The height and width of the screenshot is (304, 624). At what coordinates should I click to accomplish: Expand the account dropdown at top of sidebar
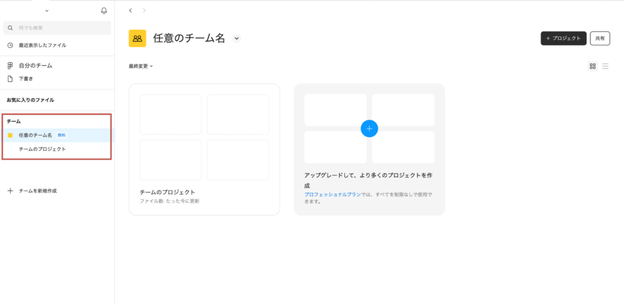[47, 10]
